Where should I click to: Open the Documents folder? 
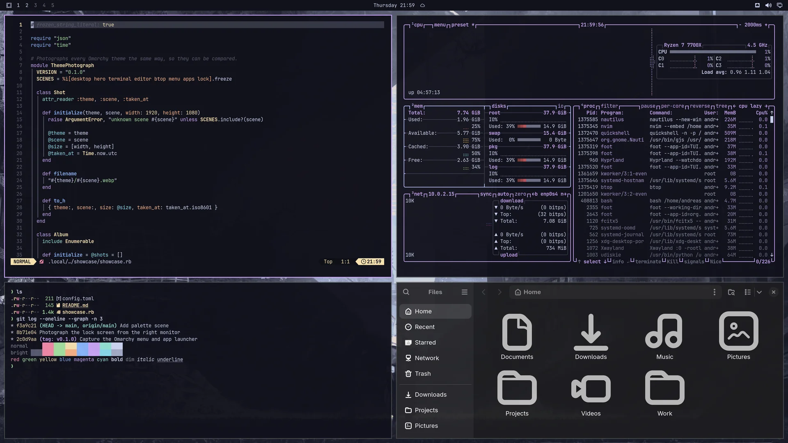517,337
